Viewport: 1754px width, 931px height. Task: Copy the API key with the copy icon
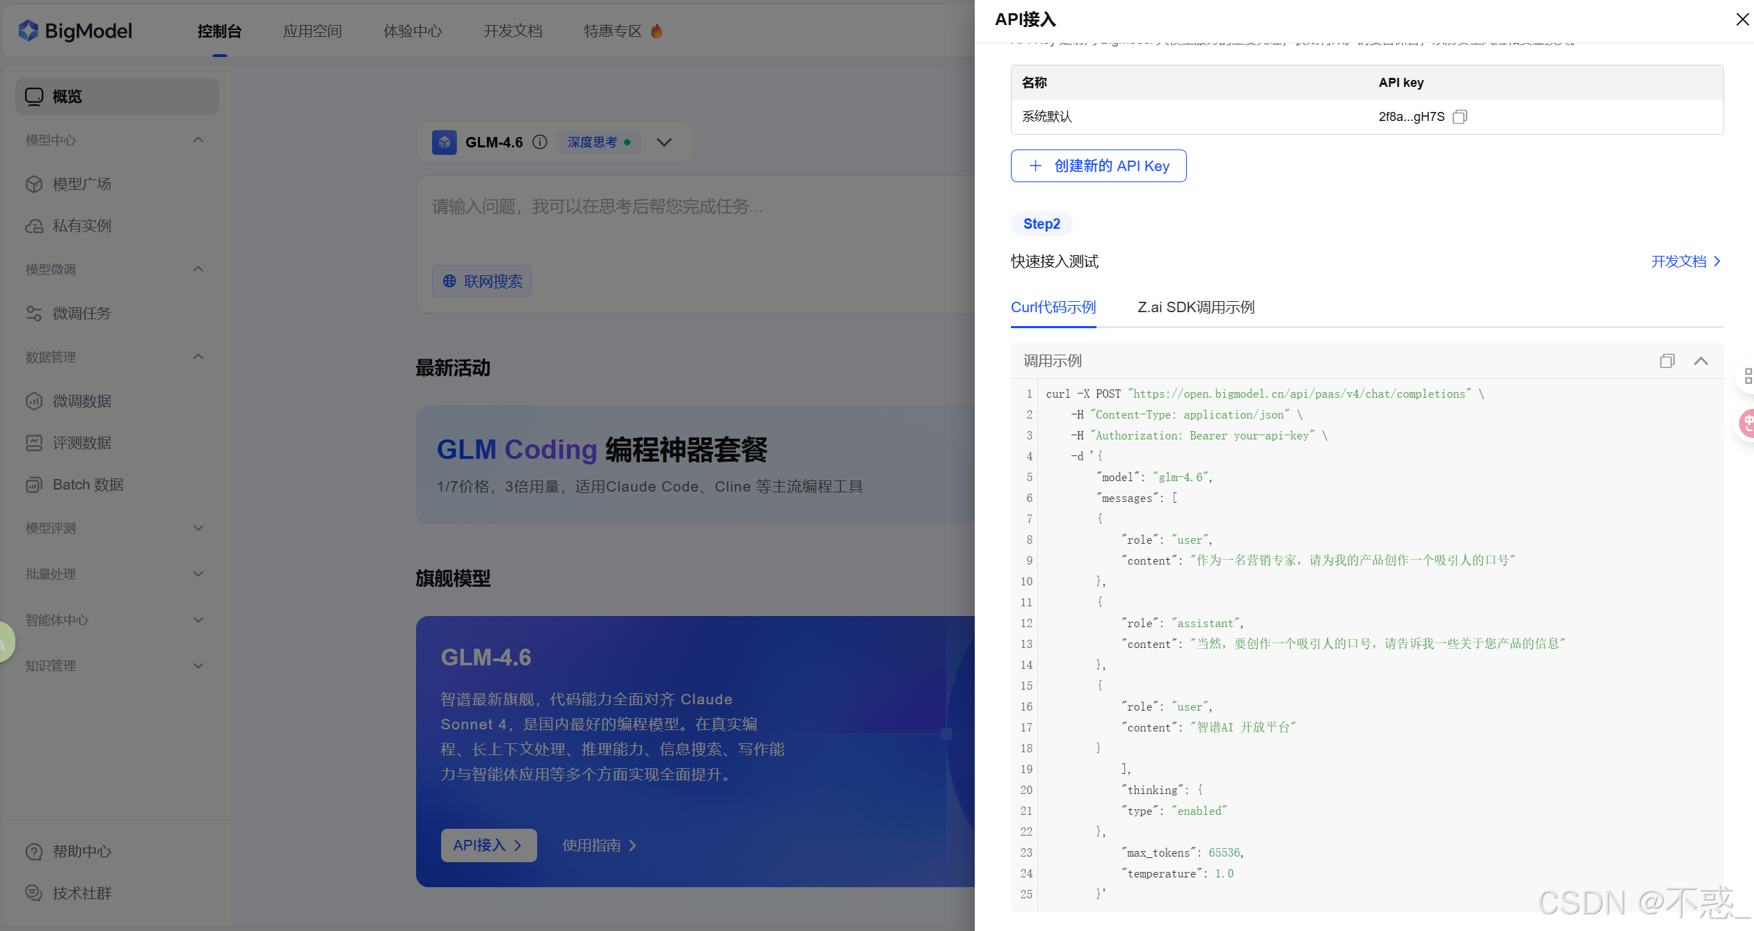pyautogui.click(x=1459, y=117)
